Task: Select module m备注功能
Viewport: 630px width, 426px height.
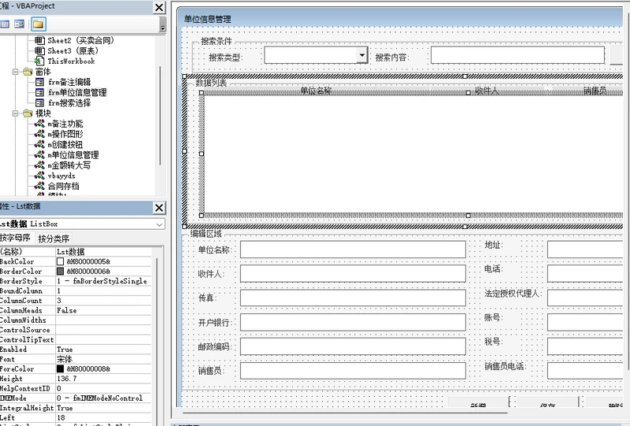Action: click(65, 124)
